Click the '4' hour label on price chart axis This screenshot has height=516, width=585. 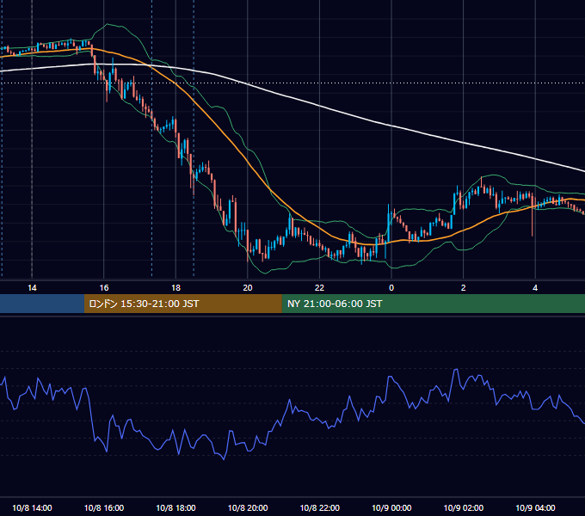[x=535, y=288]
